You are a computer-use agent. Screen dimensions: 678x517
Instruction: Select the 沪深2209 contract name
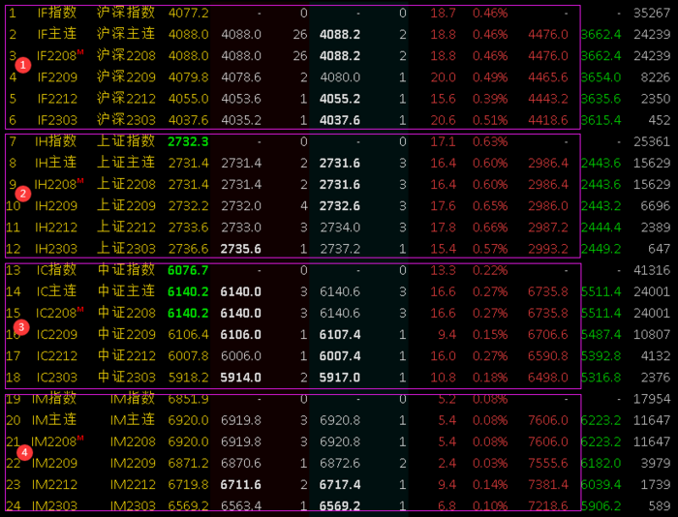126,76
